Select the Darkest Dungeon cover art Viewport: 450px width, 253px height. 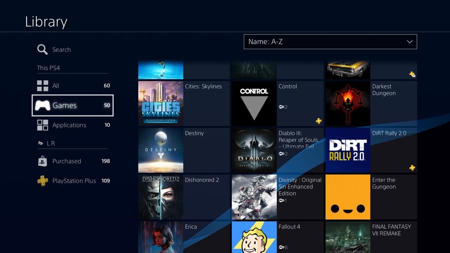[348, 103]
